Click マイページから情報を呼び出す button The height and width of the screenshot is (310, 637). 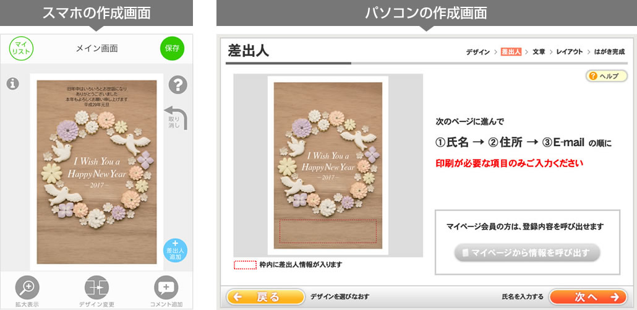pos(527,252)
